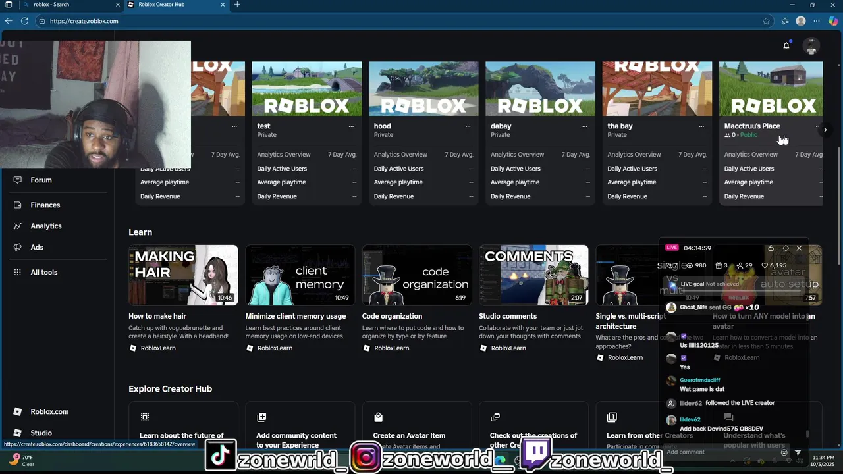Open the account avatar menu in Creator Hub
843x474 pixels.
[x=811, y=46]
